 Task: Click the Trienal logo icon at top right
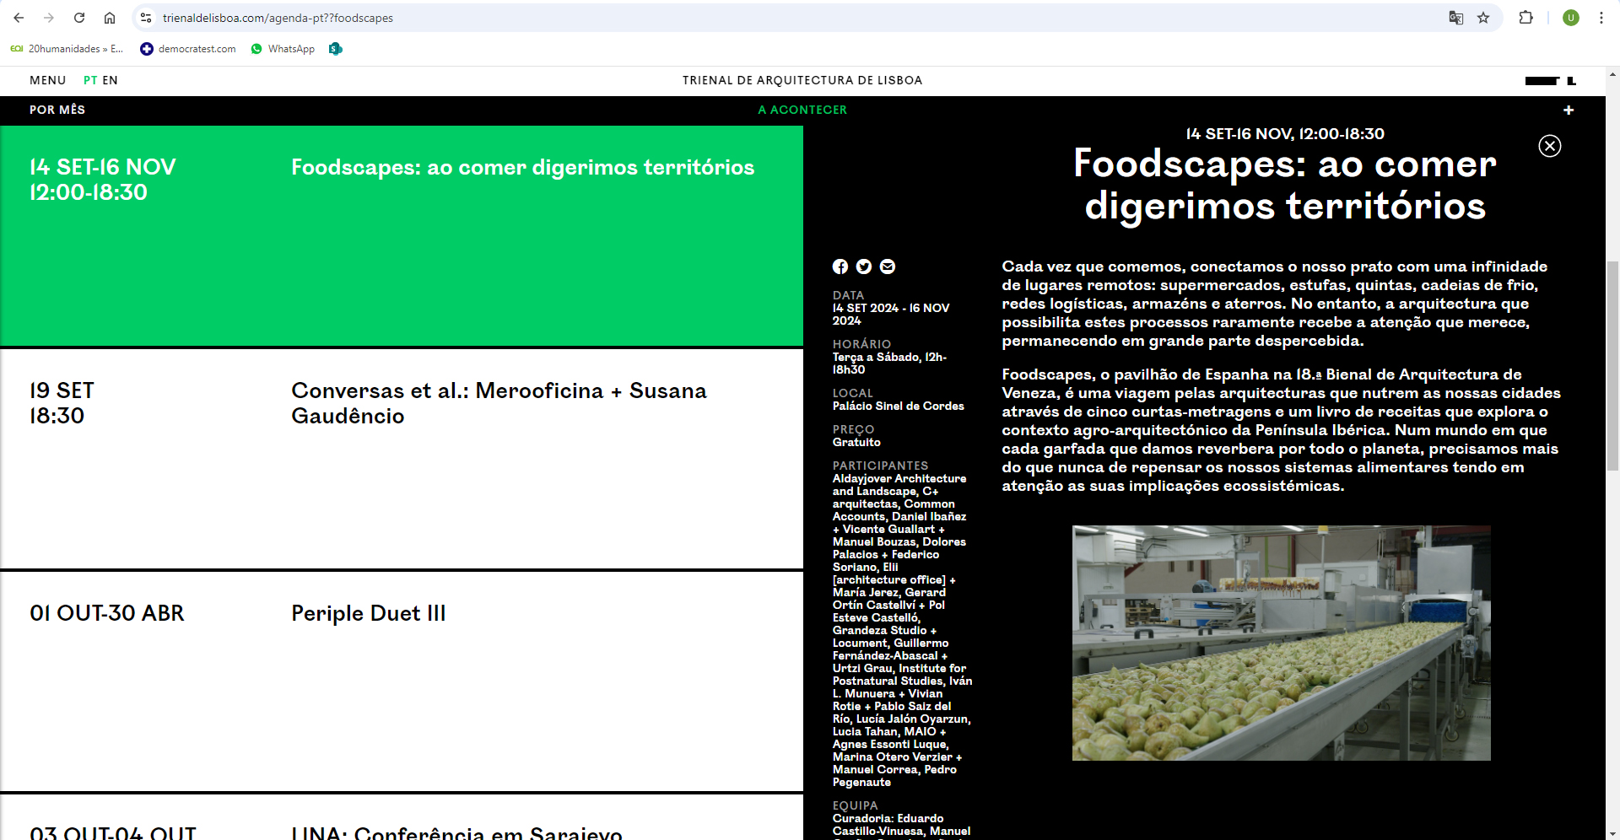pos(1550,81)
